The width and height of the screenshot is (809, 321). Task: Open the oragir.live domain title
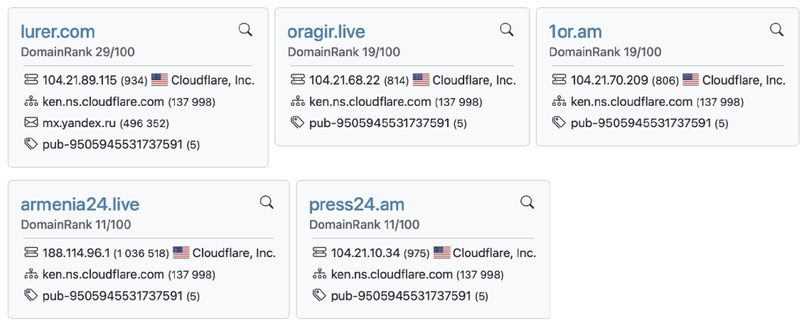326,32
